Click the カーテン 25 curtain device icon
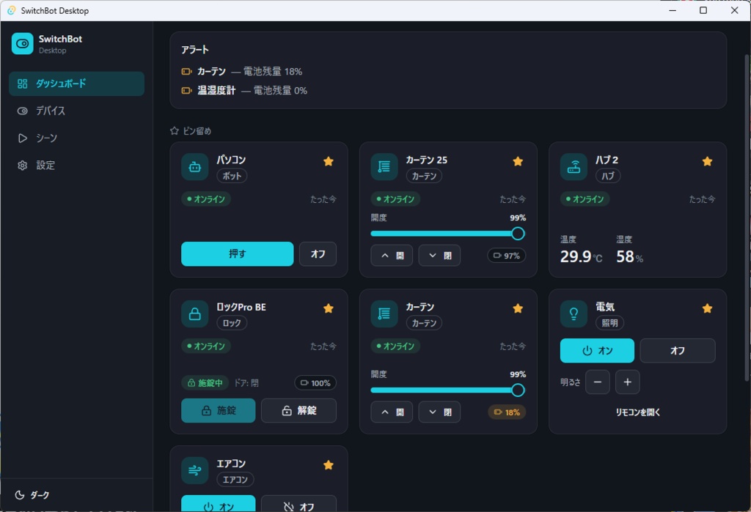Image resolution: width=751 pixels, height=512 pixels. pos(384,167)
